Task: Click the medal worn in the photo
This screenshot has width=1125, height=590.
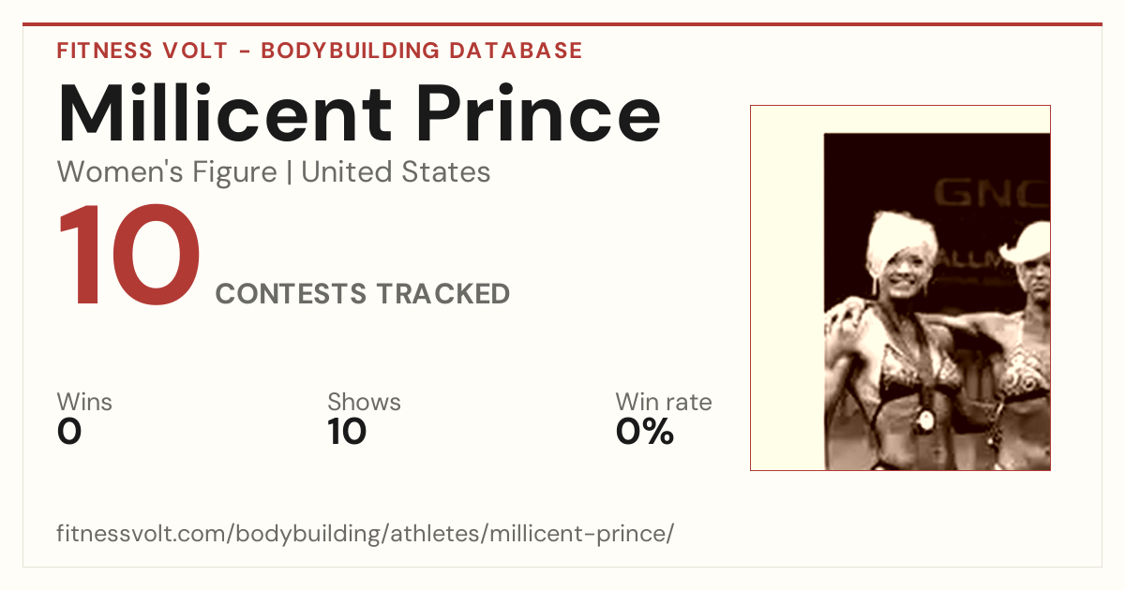Action: [x=924, y=418]
